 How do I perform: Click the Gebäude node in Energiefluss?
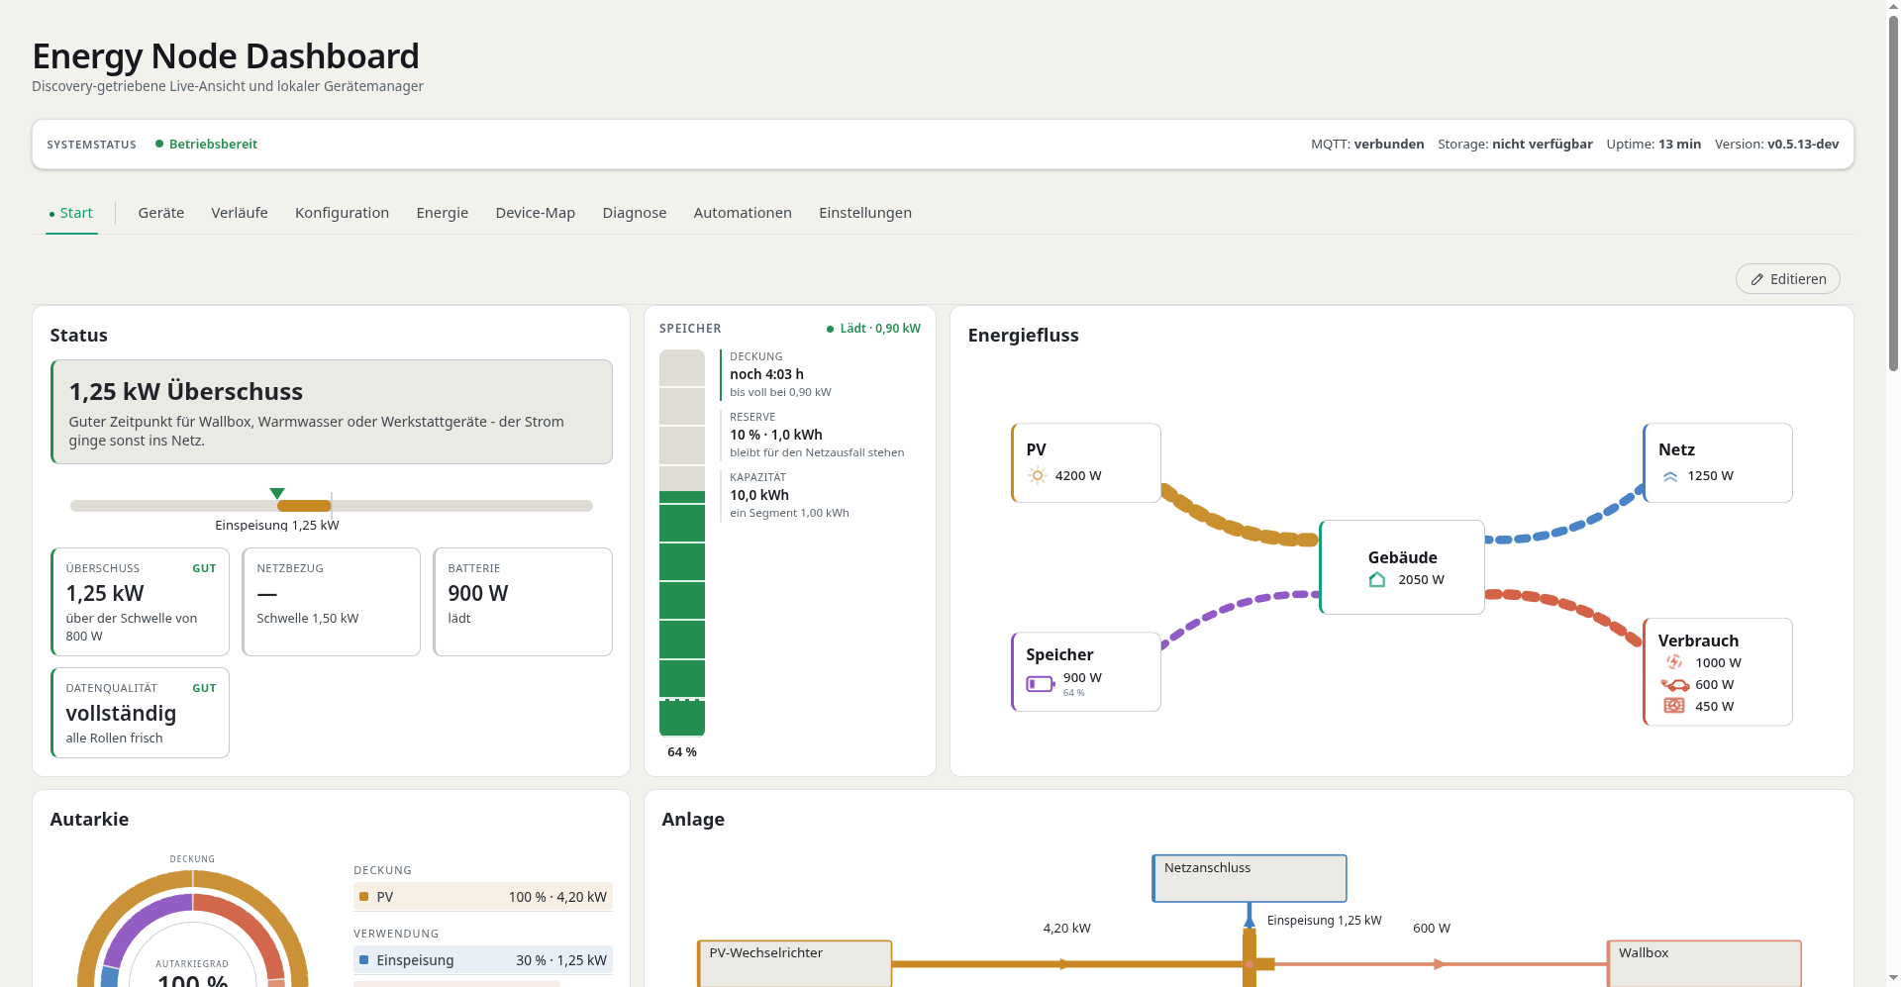point(1402,567)
